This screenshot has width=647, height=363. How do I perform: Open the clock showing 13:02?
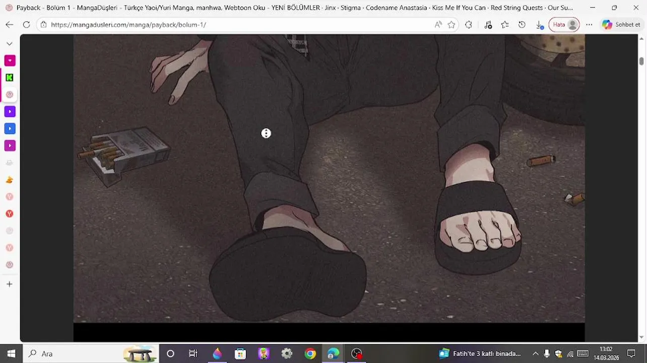606,353
